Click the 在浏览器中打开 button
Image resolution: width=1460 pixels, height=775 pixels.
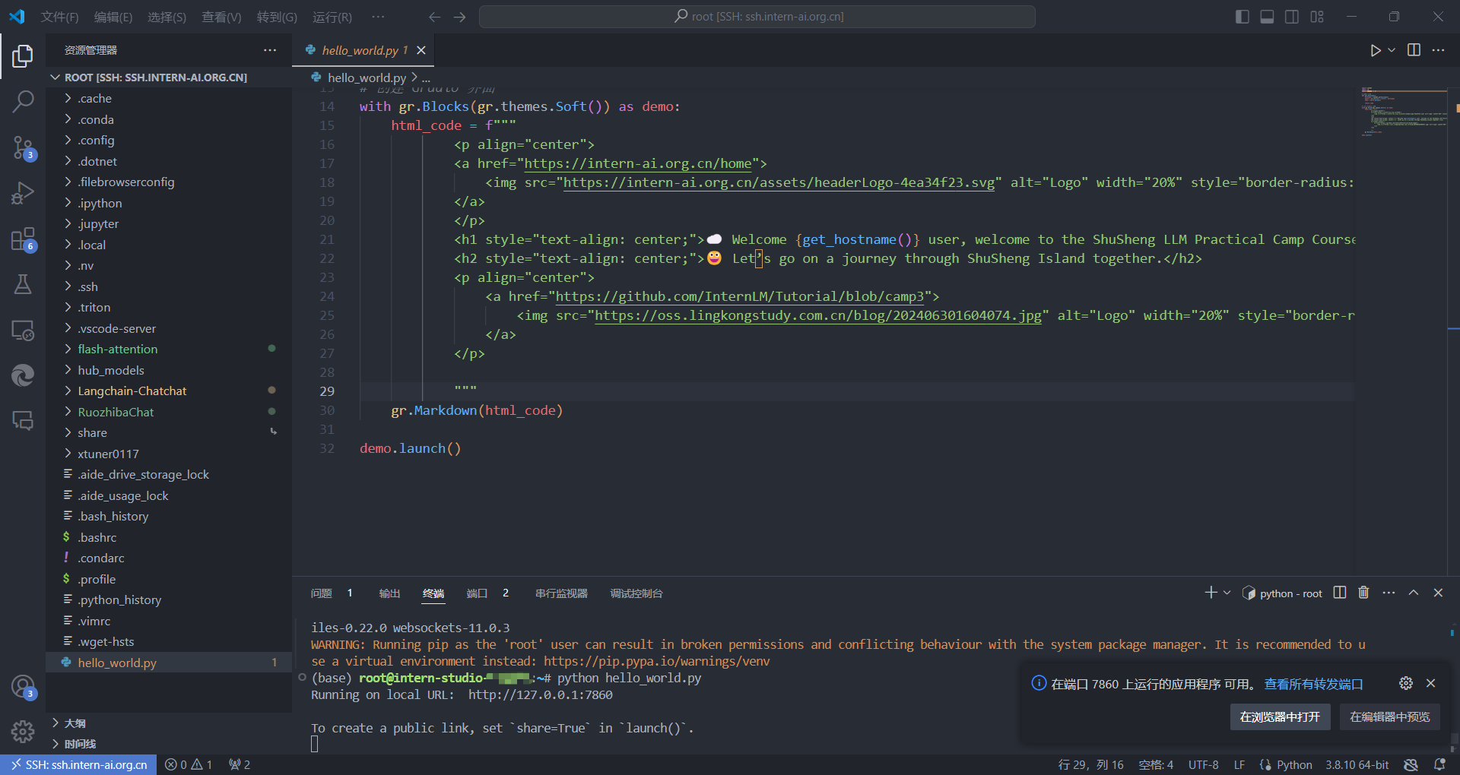pyautogui.click(x=1280, y=716)
